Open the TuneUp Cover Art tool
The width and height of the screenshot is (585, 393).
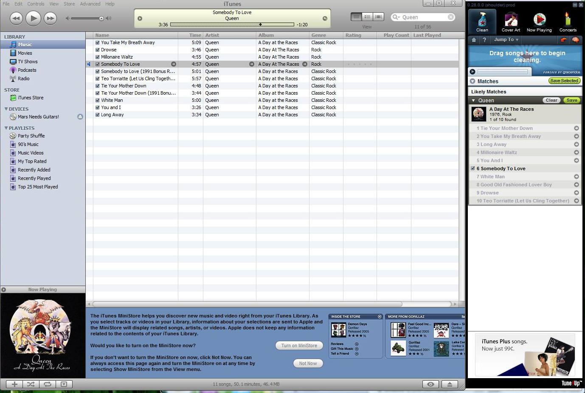(511, 22)
